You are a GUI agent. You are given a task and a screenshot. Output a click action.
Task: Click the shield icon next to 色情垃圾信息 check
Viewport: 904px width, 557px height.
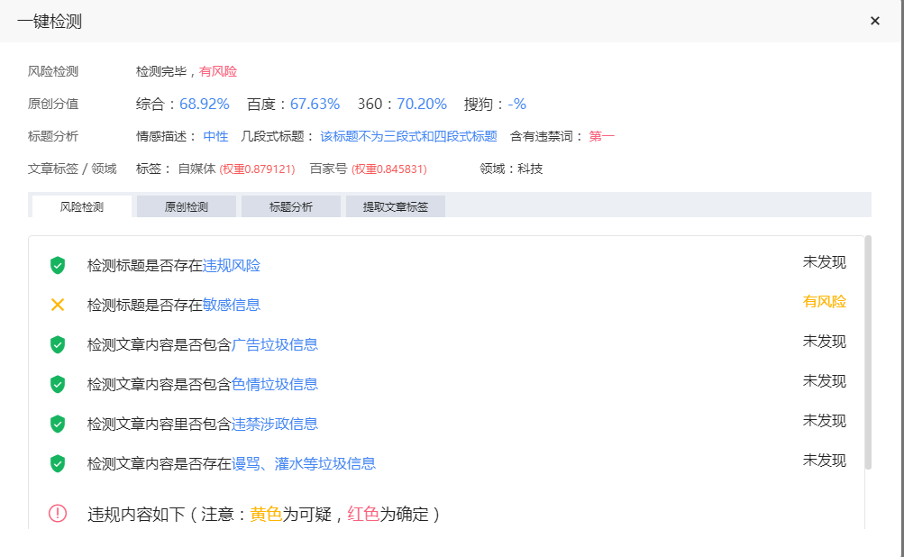point(57,384)
